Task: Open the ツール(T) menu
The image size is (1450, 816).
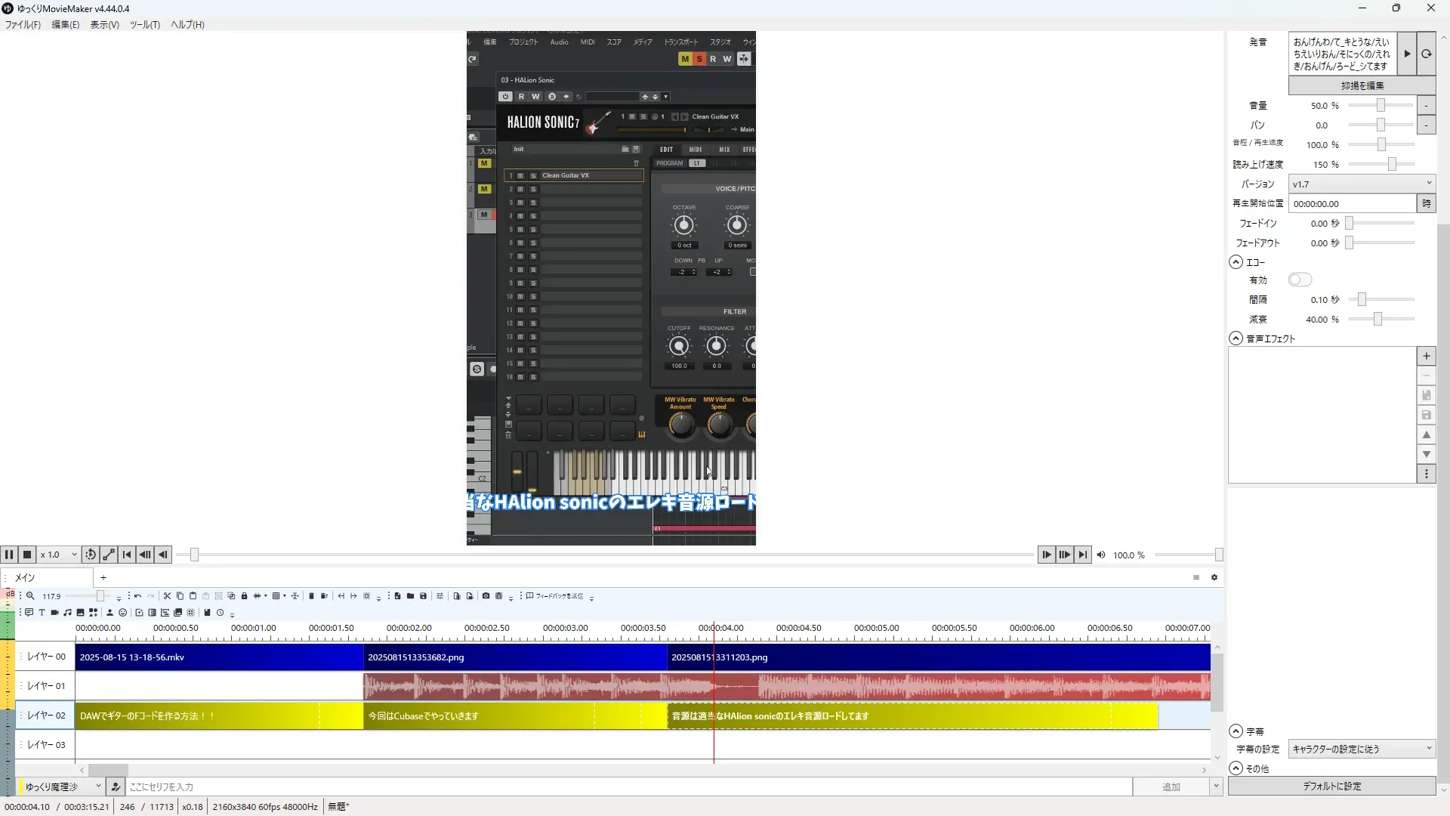Action: (144, 25)
